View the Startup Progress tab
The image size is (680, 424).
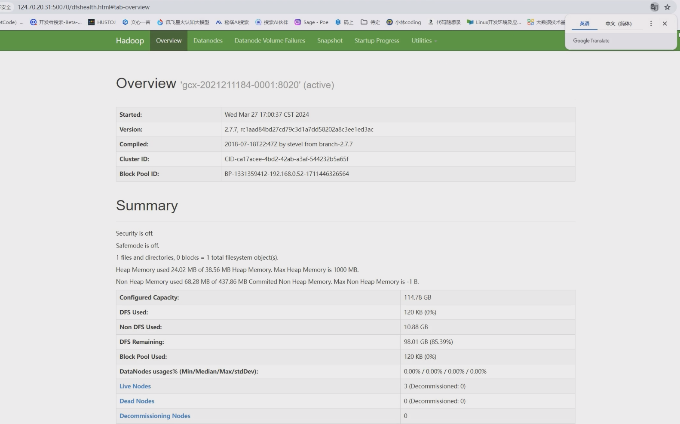point(377,41)
